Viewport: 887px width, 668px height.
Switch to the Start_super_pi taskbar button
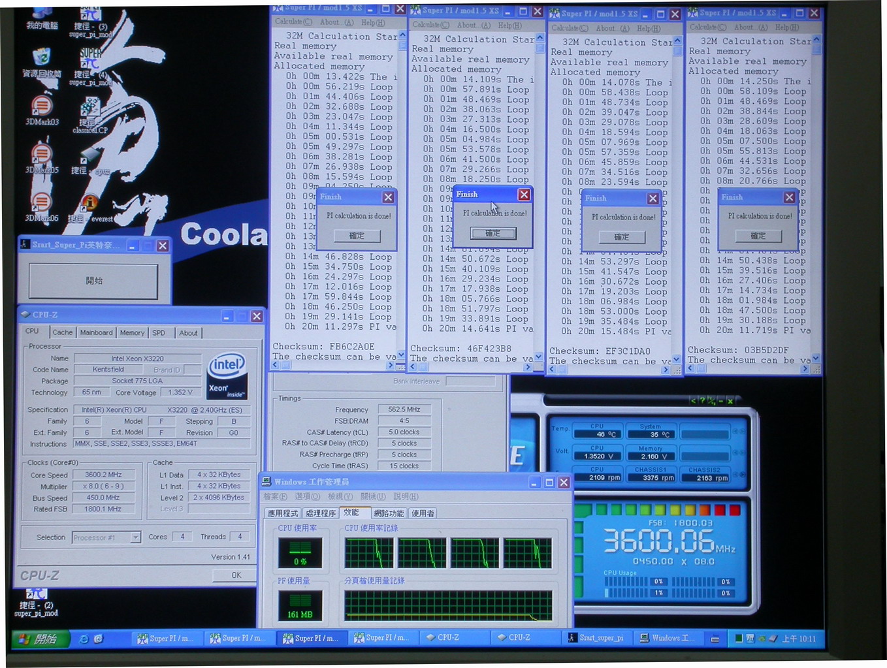(x=598, y=638)
